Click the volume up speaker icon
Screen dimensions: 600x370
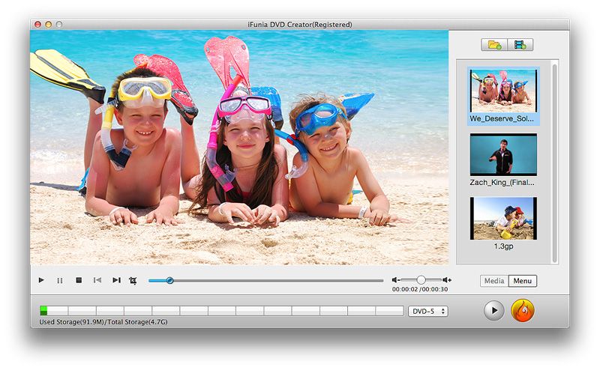pos(447,280)
